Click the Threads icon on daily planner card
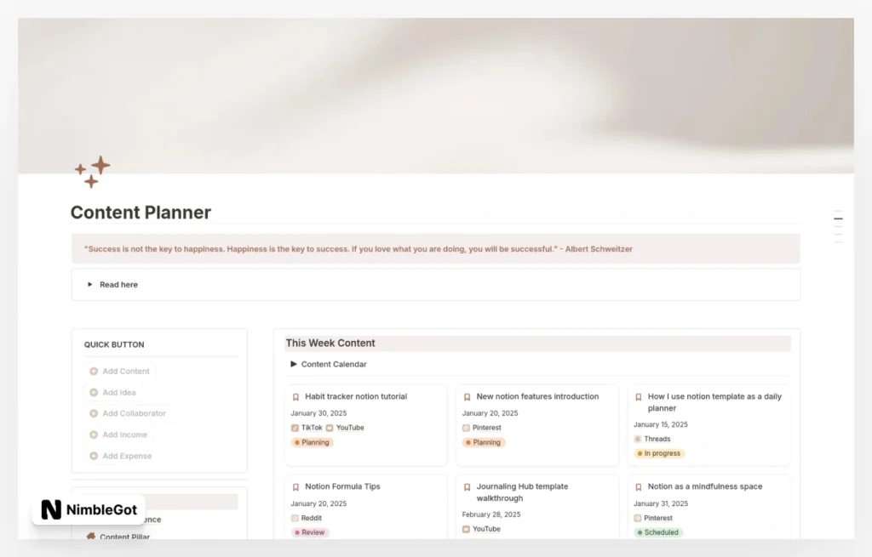The height and width of the screenshot is (557, 872). point(637,439)
